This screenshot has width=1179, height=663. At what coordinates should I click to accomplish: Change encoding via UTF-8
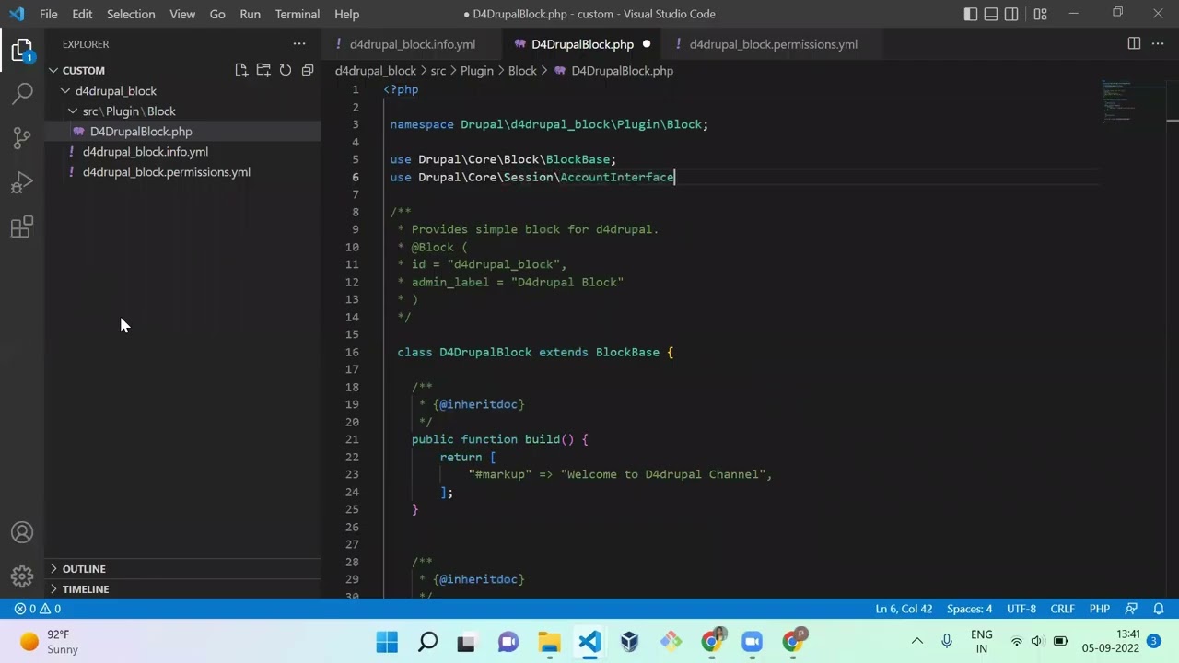coord(1021,609)
